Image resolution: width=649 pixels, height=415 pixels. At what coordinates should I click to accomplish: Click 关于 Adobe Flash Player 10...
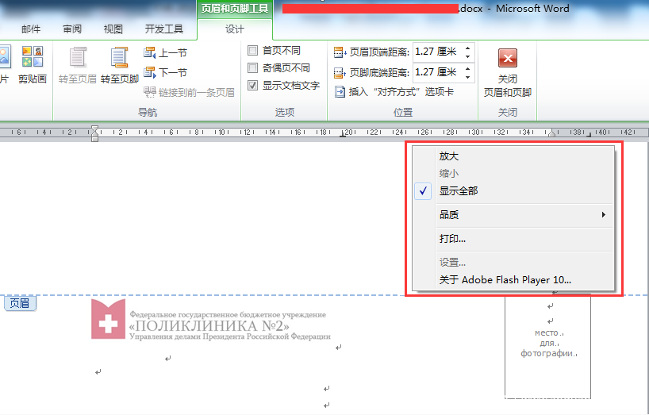pos(505,280)
